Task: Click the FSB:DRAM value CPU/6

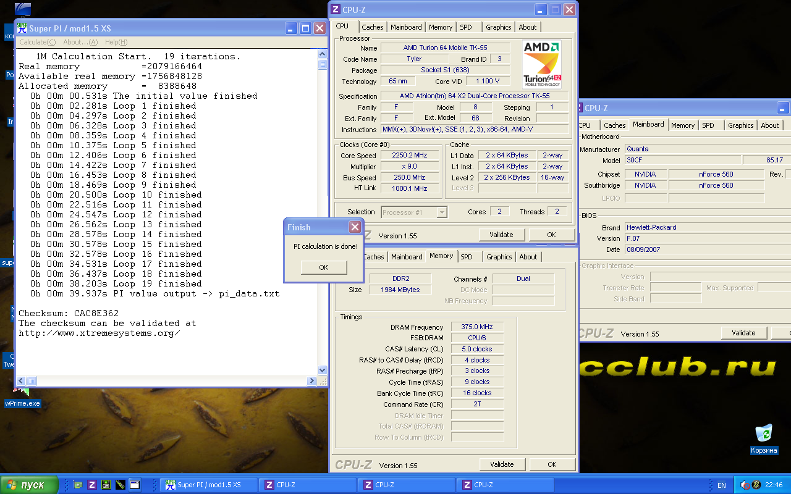Action: point(477,338)
